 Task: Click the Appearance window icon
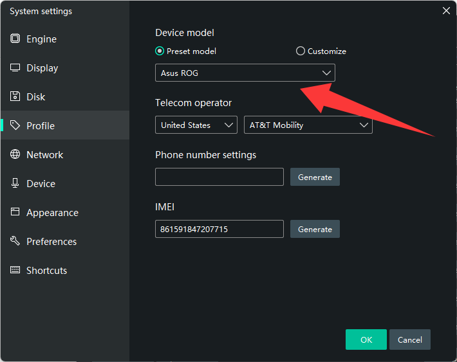point(15,212)
